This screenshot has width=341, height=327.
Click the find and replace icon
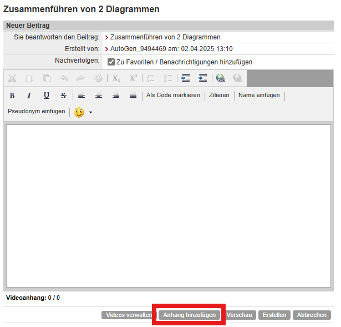point(98,78)
